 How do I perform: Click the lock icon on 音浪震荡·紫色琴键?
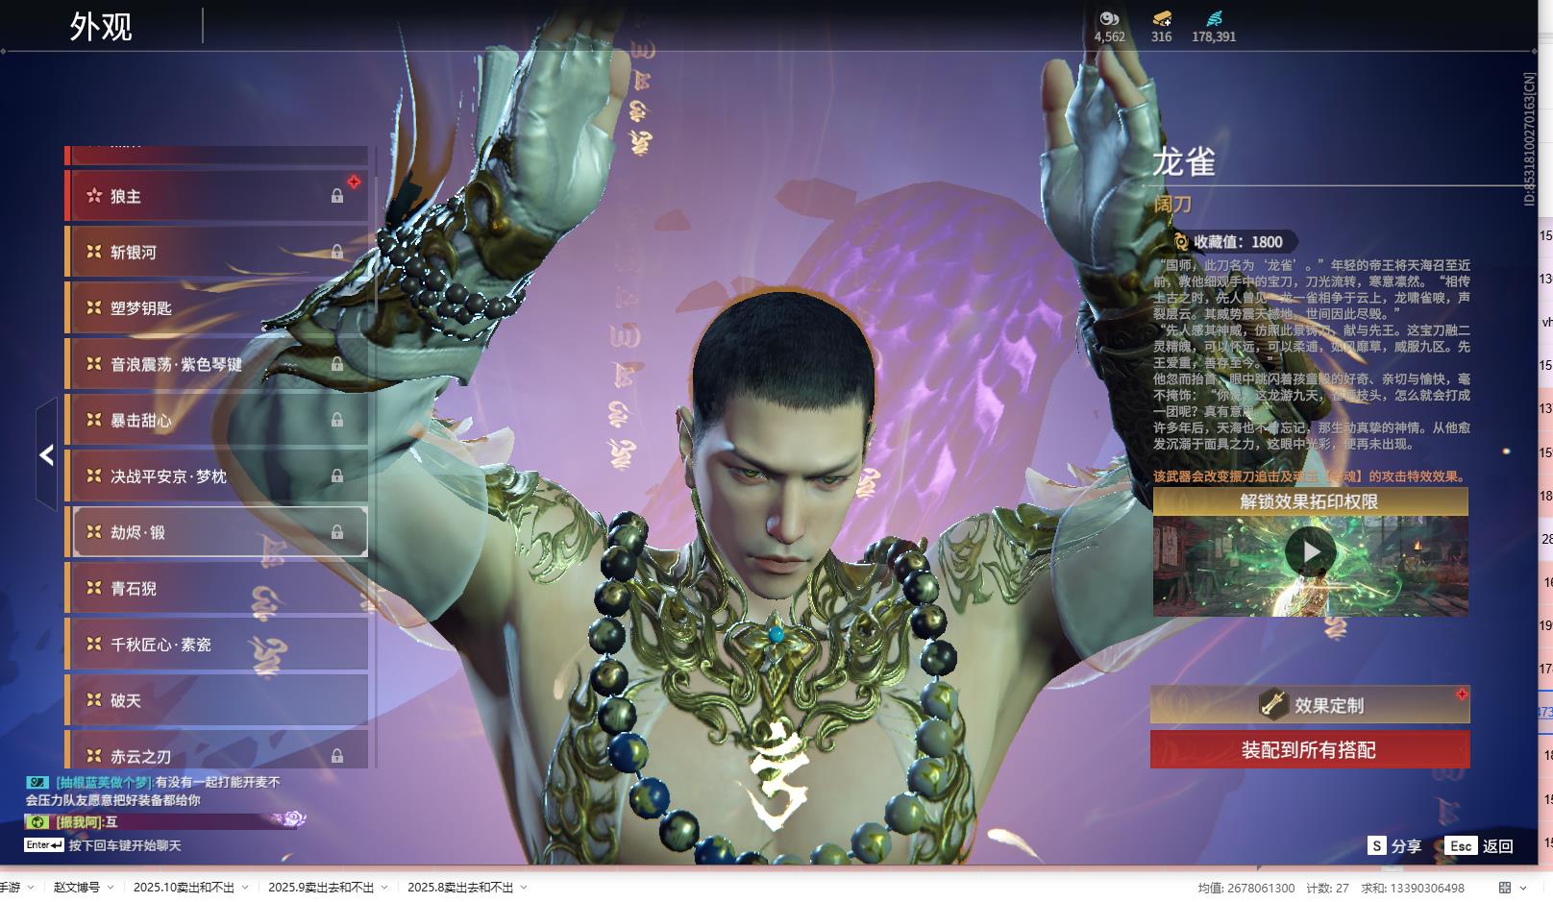pos(337,364)
